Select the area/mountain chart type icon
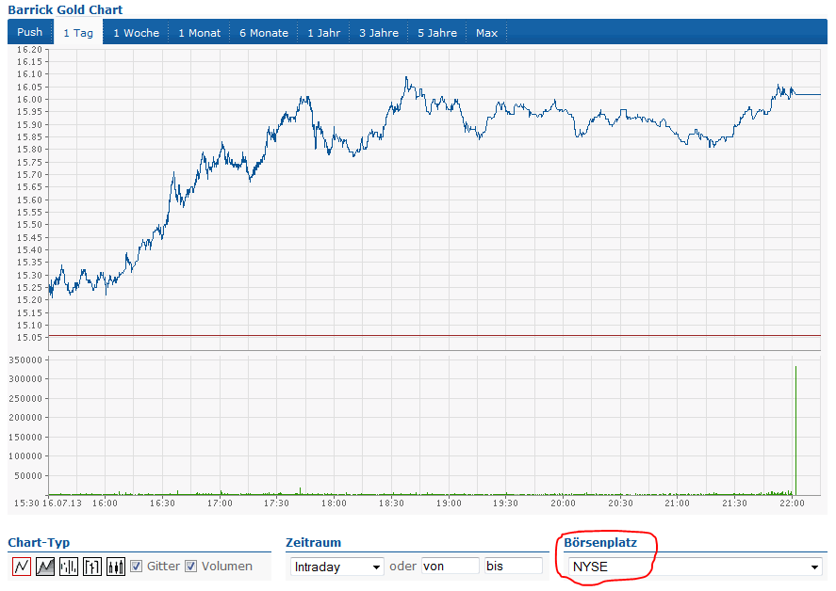This screenshot has height=591, width=836. (45, 566)
